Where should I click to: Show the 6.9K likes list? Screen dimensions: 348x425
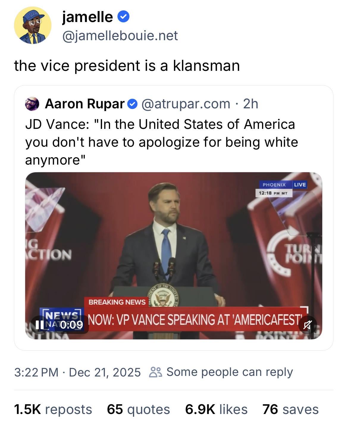tap(216, 409)
